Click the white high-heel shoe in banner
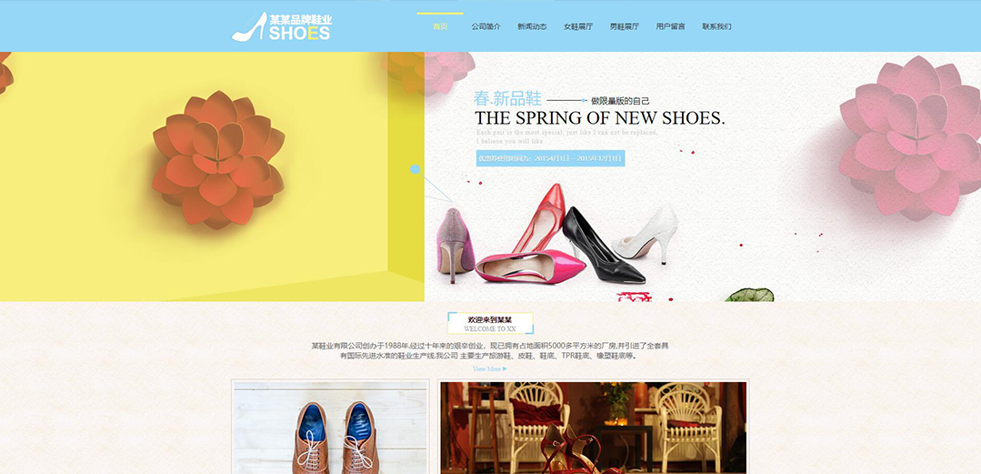The height and width of the screenshot is (474, 981). pos(646,234)
